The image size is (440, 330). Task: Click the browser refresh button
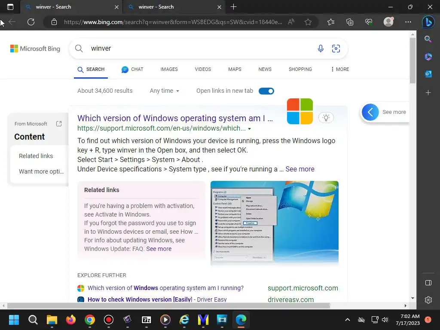click(31, 22)
